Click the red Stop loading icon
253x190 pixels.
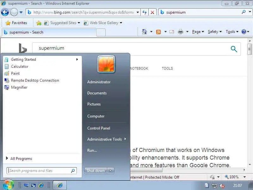tap(152, 12)
